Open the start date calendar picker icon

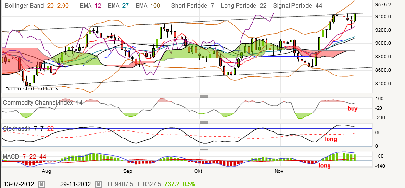(41, 184)
